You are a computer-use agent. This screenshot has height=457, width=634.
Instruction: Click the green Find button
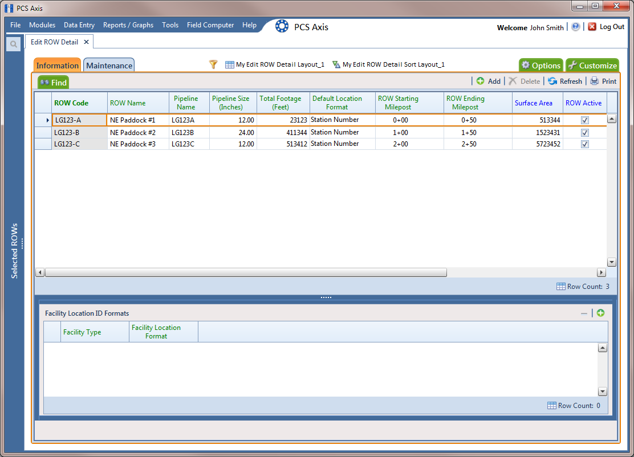point(54,83)
